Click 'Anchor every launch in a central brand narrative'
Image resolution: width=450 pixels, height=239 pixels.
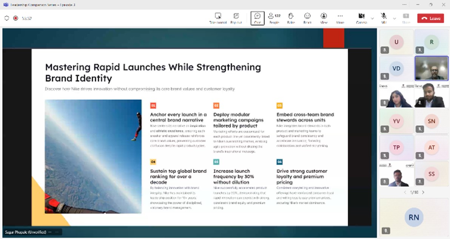pyautogui.click(x=178, y=117)
